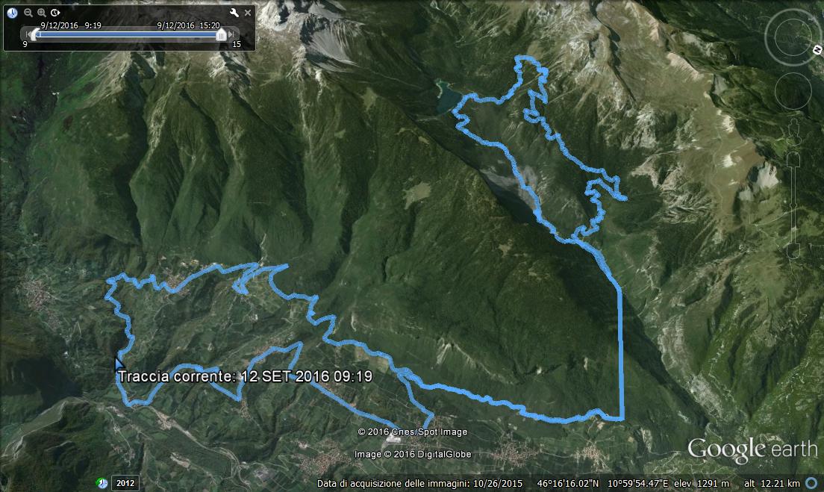Click the left time range handle

(x=34, y=34)
